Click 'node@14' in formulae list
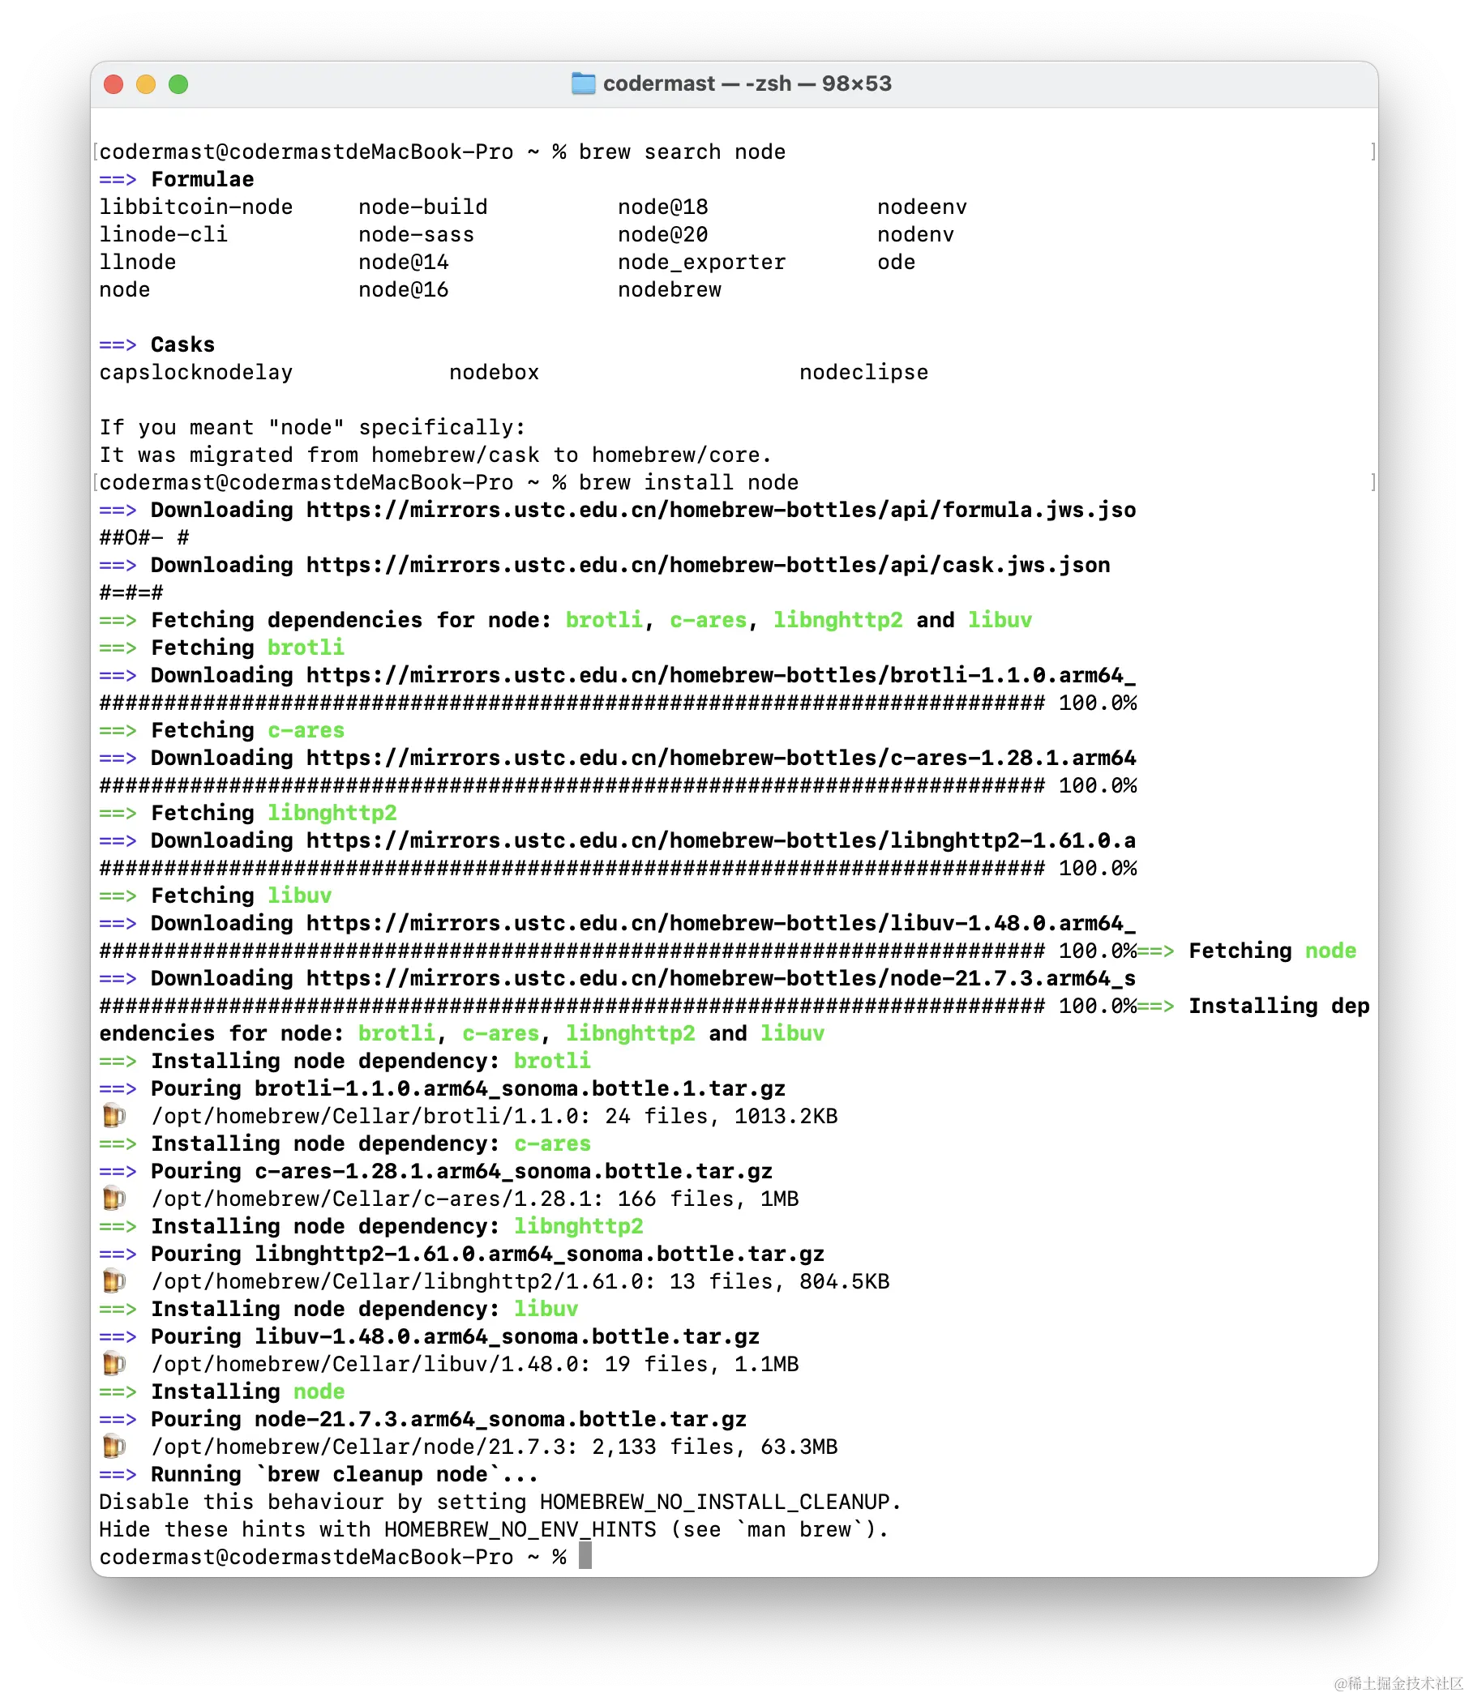Image resolution: width=1469 pixels, height=1697 pixels. (x=403, y=263)
